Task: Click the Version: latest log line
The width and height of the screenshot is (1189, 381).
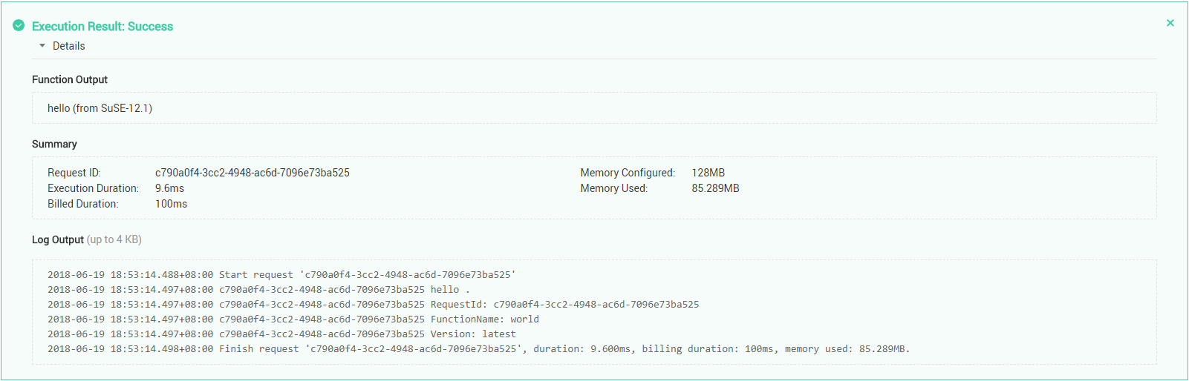Action: [x=281, y=334]
